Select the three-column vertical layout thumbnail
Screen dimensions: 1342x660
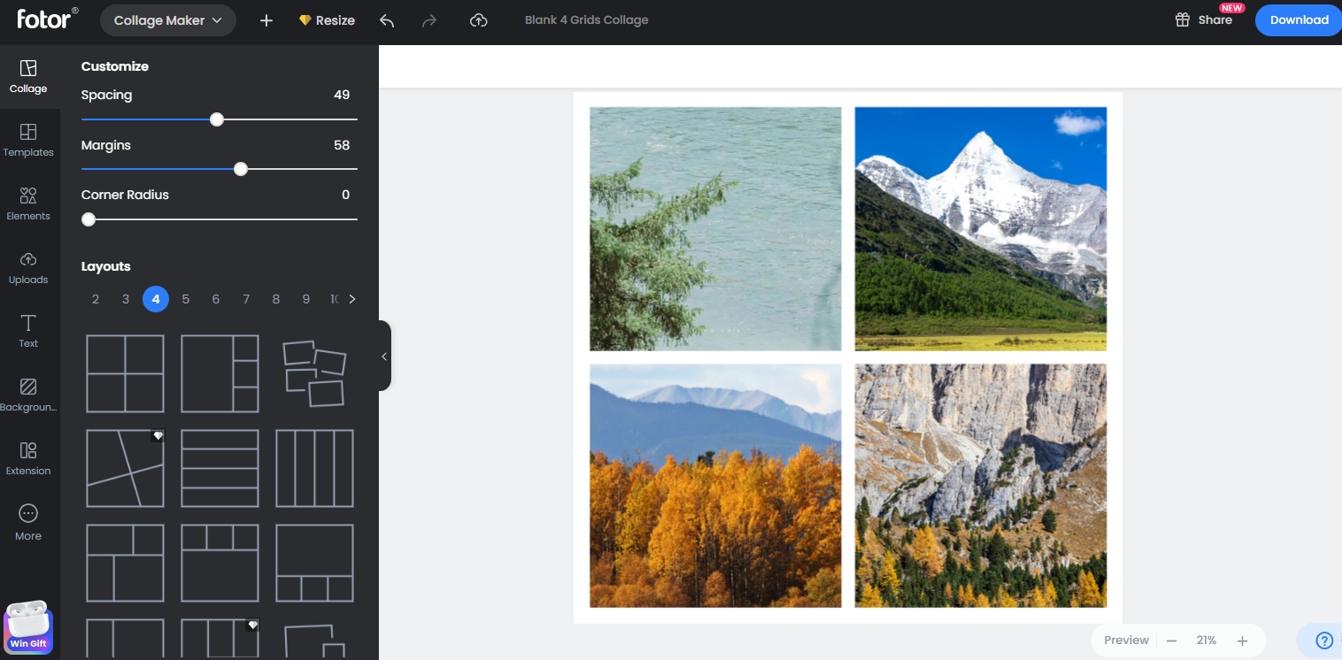(314, 468)
